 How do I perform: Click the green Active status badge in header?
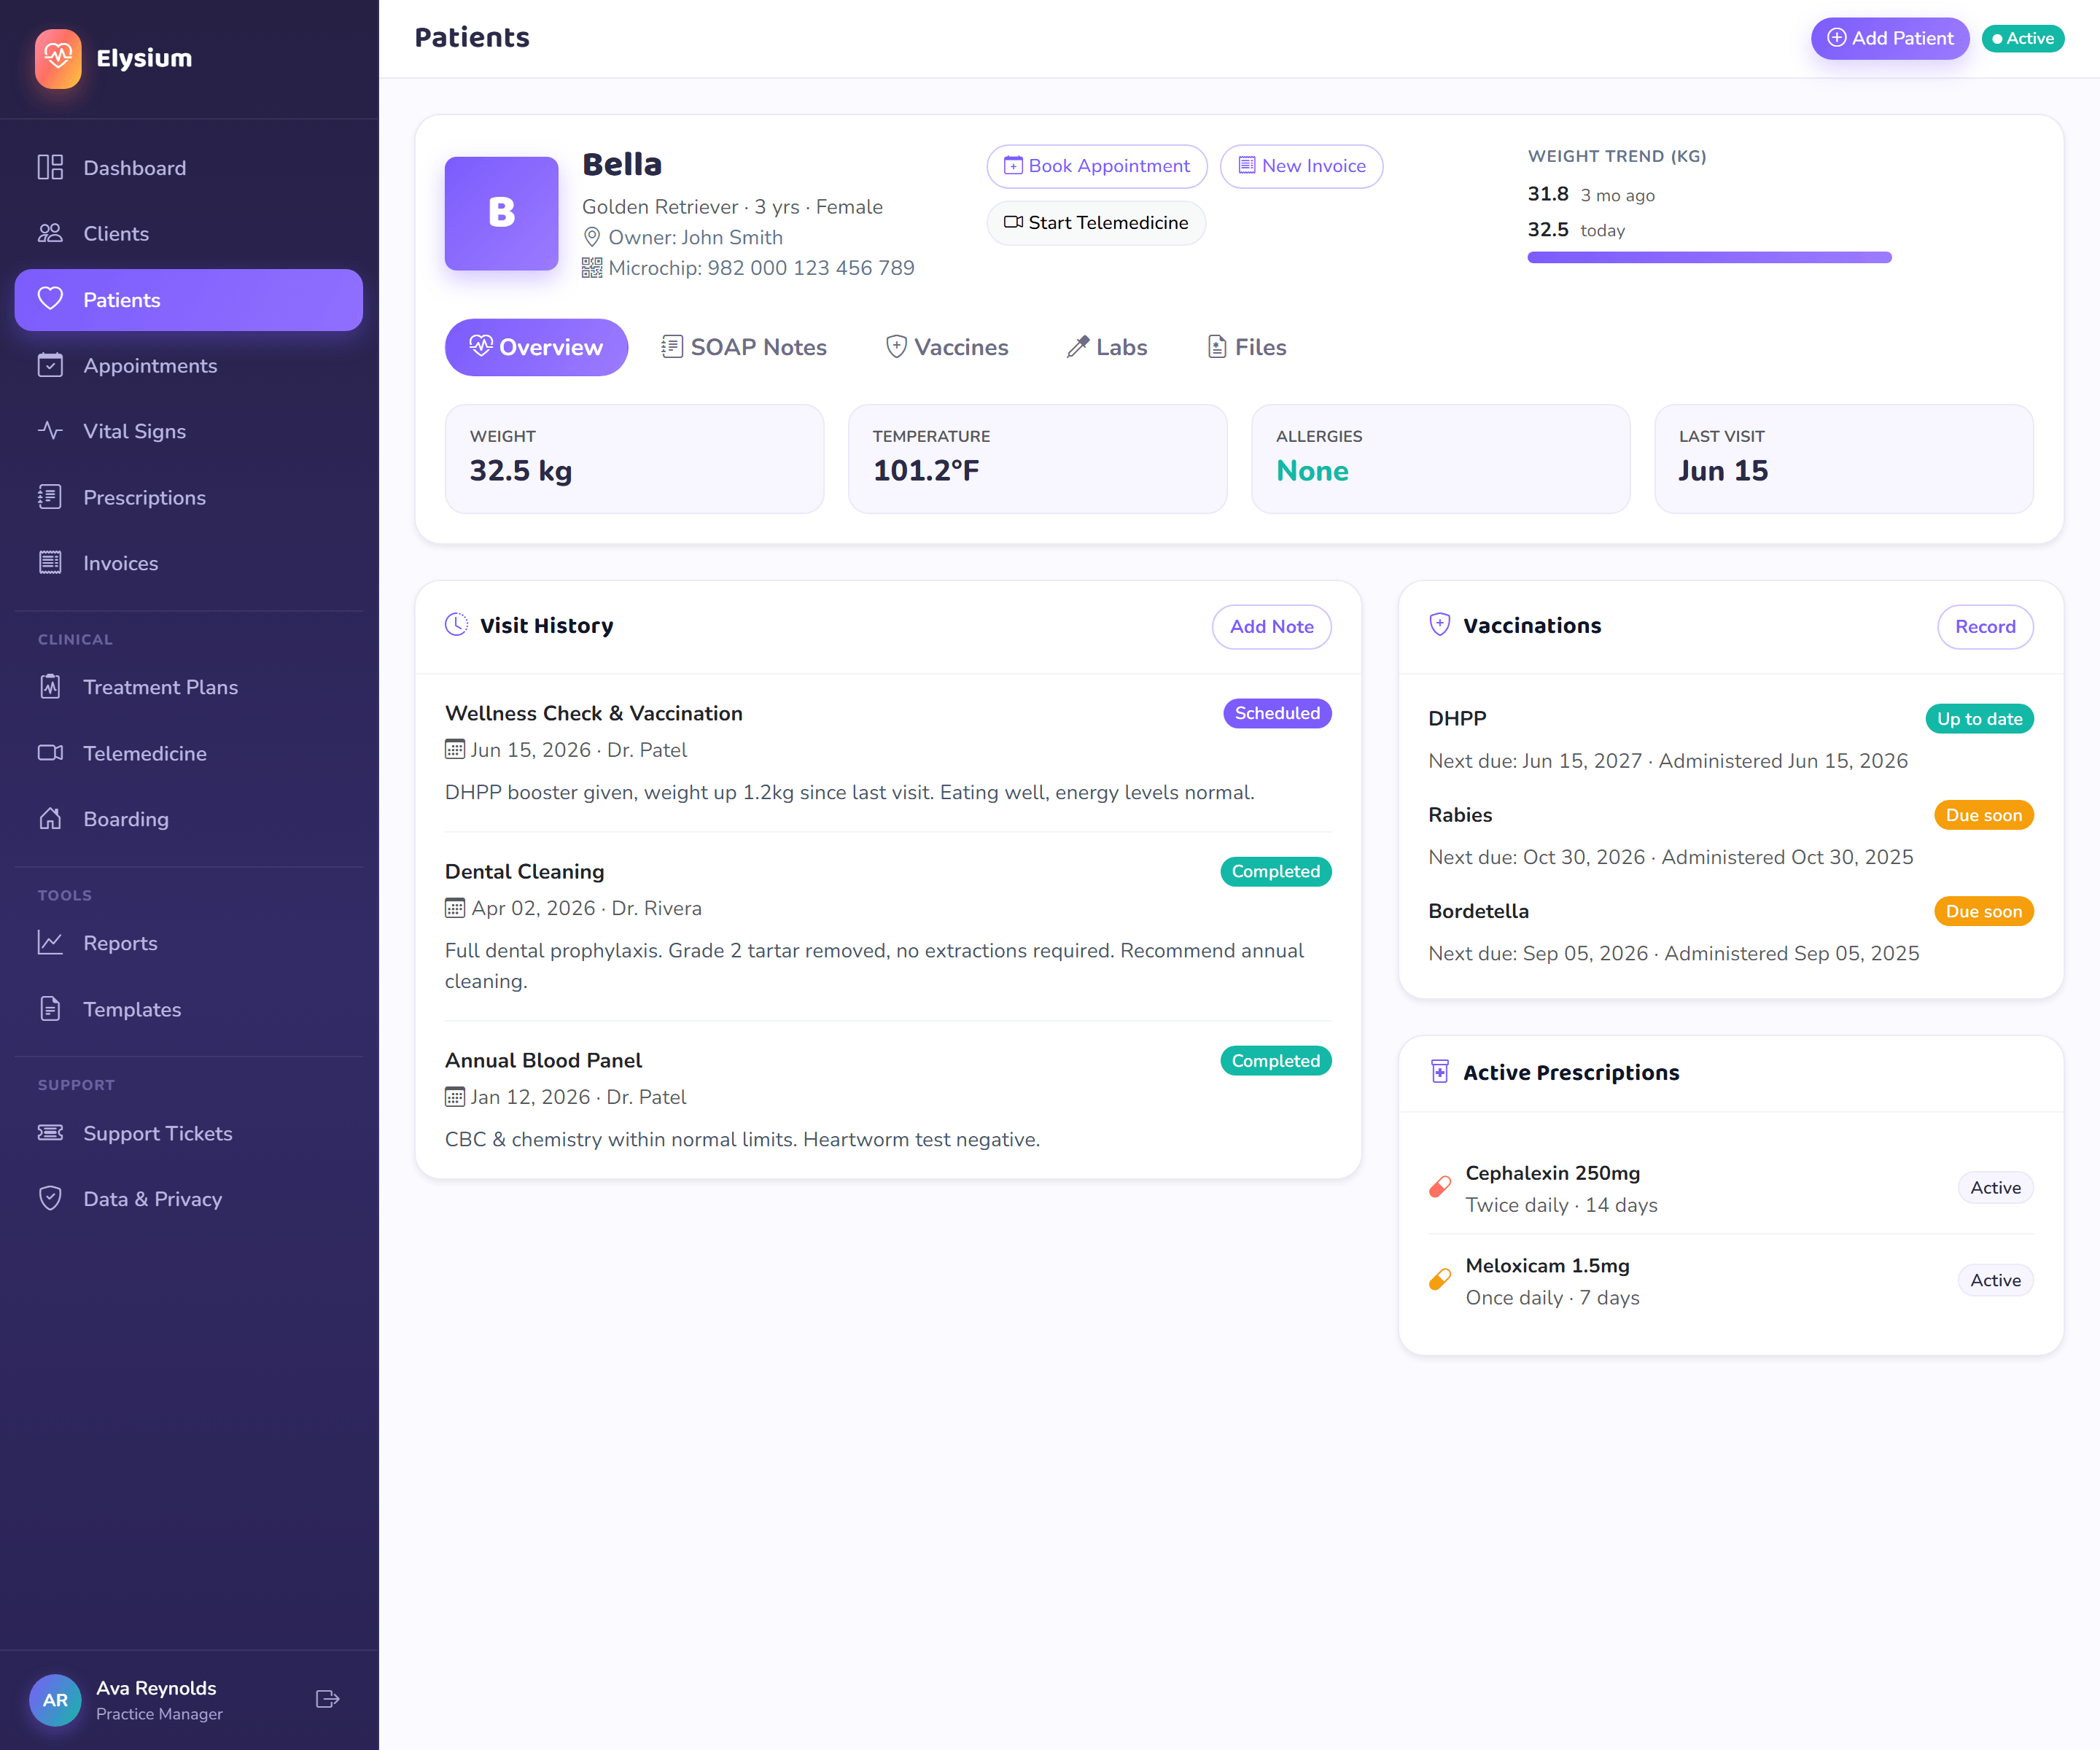click(2022, 38)
